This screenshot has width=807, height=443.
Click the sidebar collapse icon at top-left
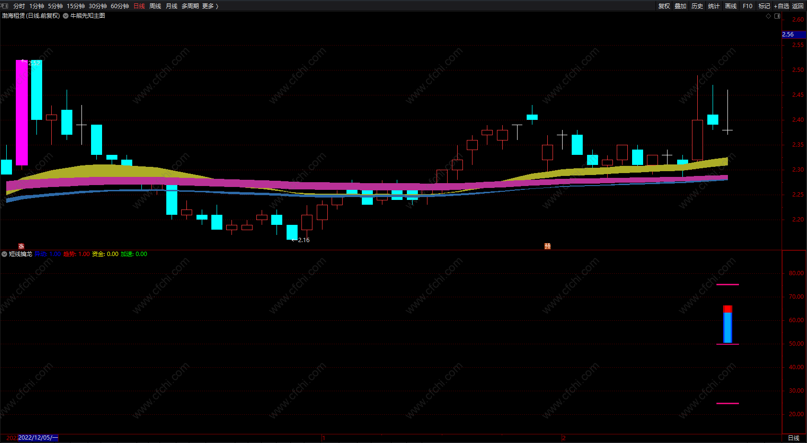tap(5, 6)
